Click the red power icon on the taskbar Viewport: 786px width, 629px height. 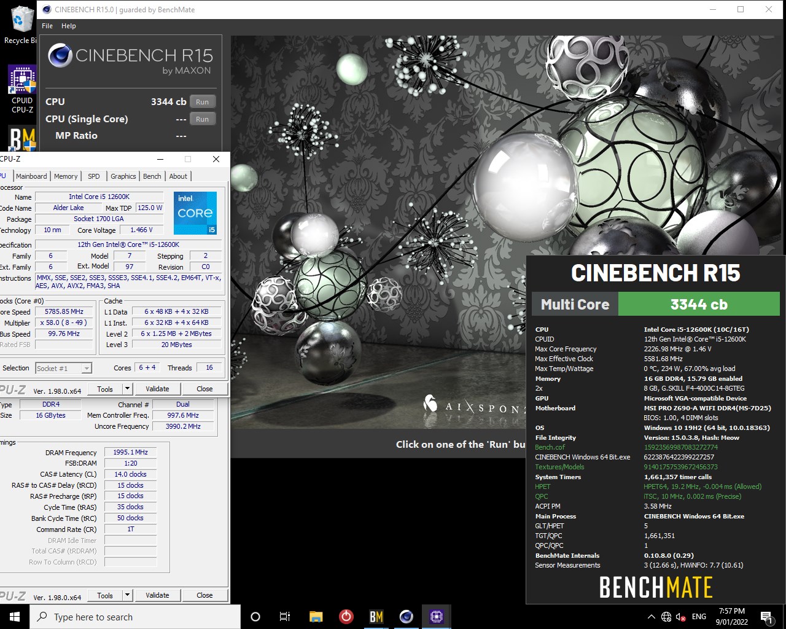[x=346, y=617]
